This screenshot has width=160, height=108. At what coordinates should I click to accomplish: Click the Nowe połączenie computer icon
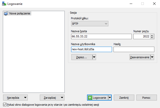6,13
